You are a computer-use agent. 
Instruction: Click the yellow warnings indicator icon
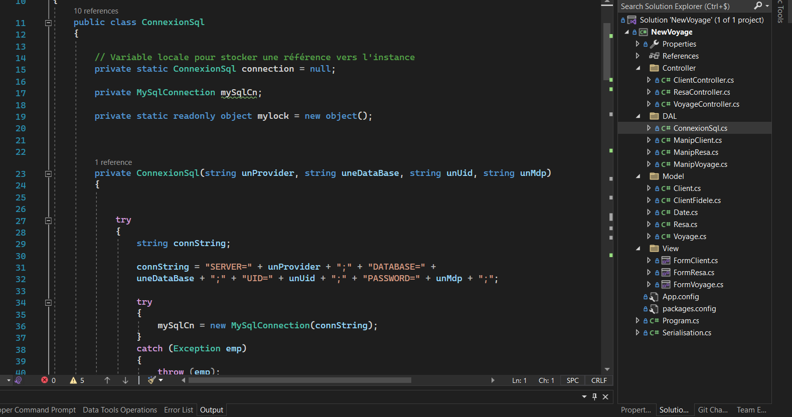(73, 380)
